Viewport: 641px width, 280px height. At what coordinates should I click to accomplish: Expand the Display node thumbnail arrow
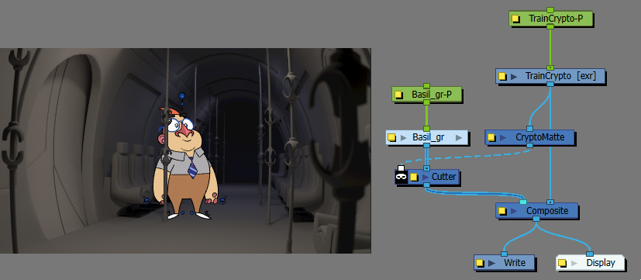[574, 263]
